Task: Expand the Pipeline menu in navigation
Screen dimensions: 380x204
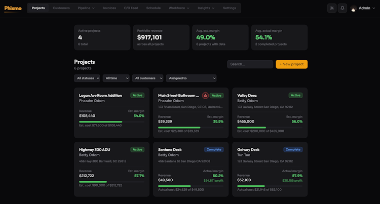Action: 86,8
